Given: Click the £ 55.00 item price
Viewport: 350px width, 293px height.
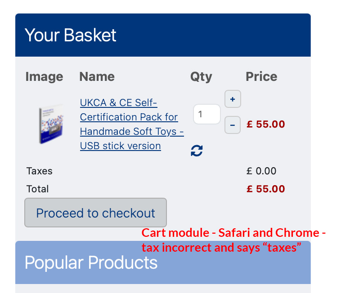Looking at the screenshot, I should pos(265,124).
